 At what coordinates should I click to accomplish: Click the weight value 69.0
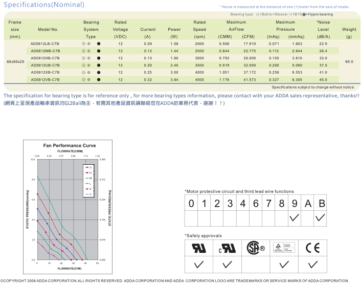349,62
